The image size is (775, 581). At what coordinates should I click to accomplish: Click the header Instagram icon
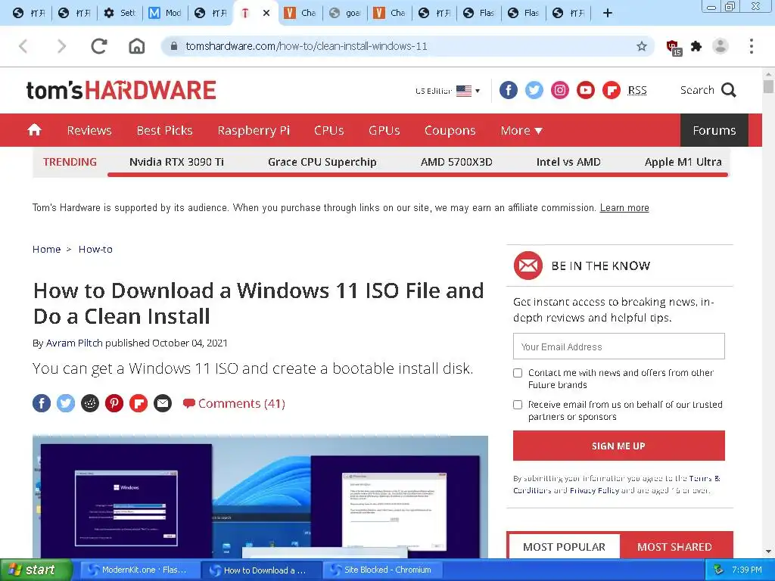559,91
